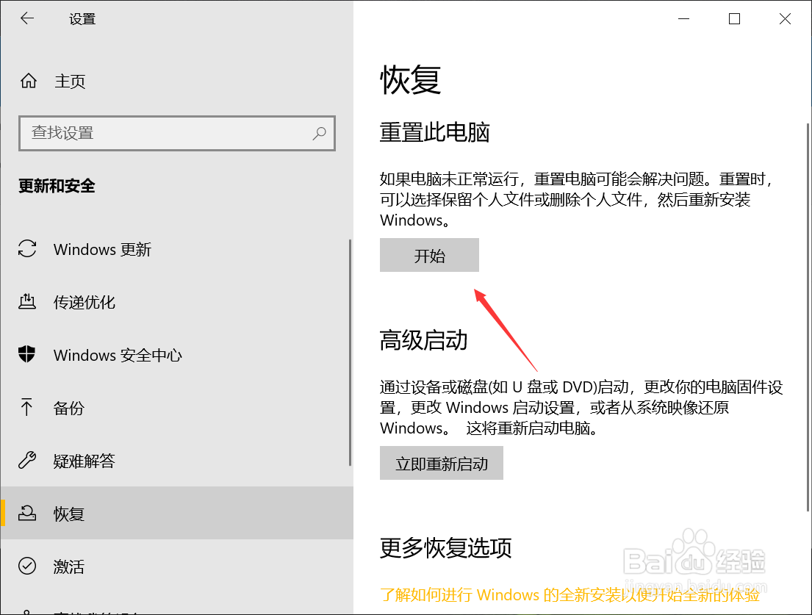Click the Windows 安全中心 shield icon
This screenshot has width=812, height=615.
coord(27,355)
